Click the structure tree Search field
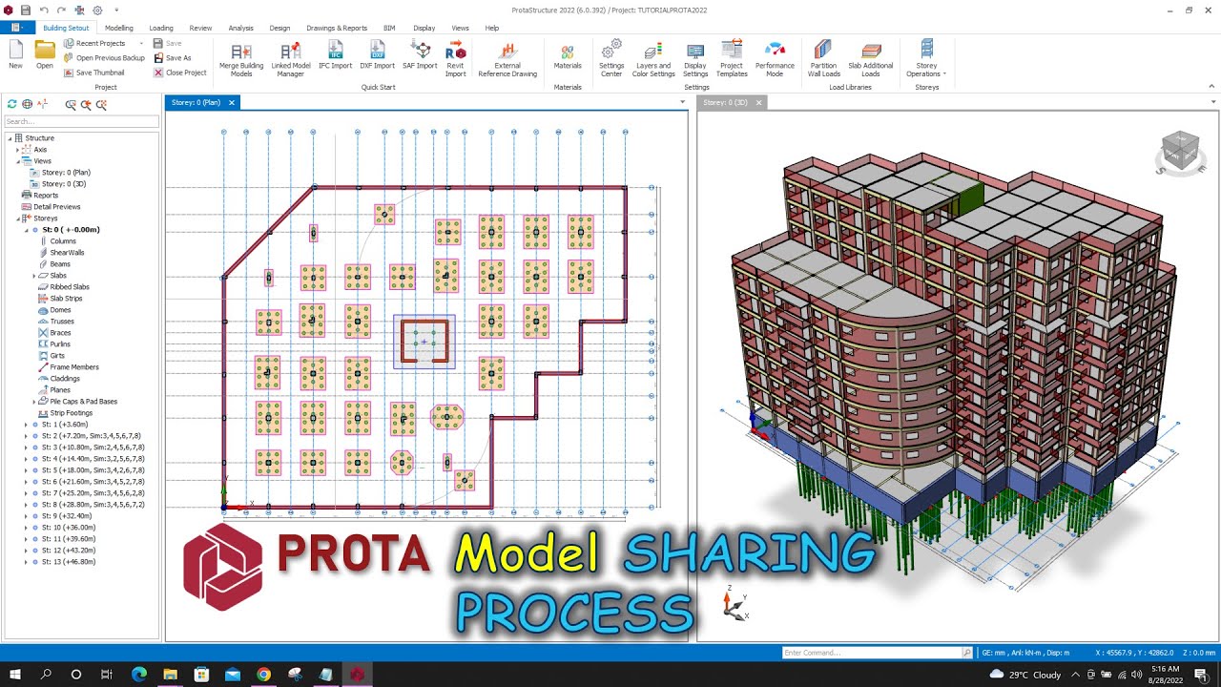 tap(81, 122)
